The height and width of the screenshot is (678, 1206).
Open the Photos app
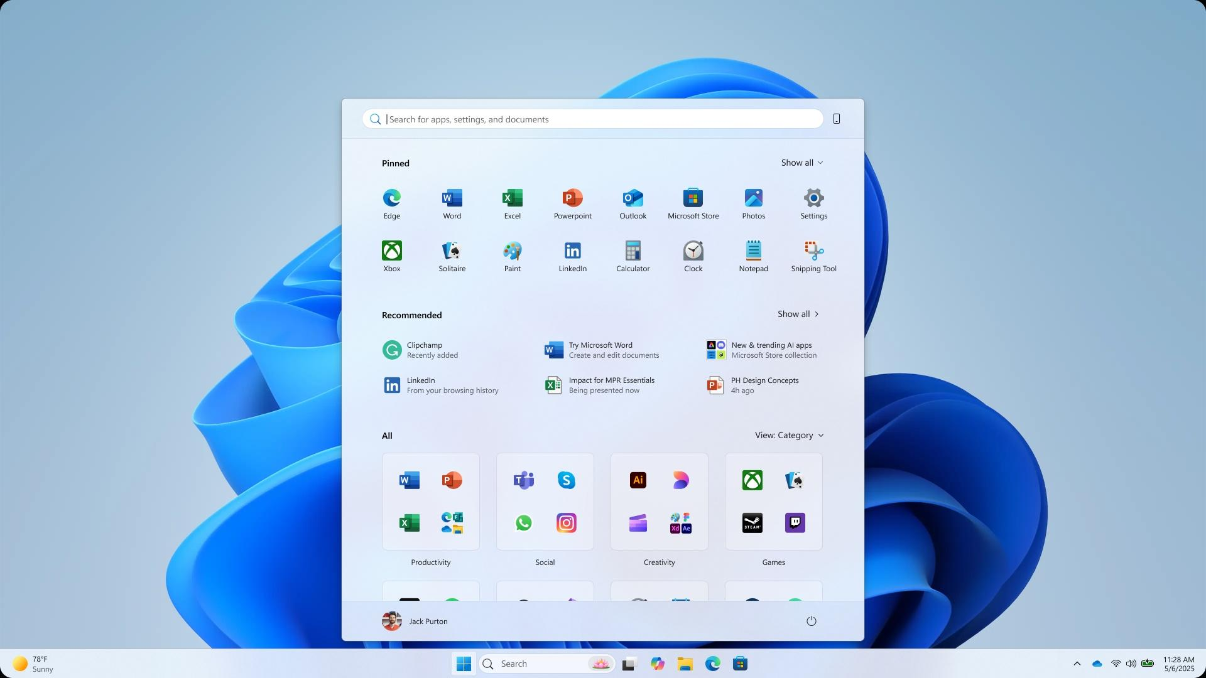pyautogui.click(x=753, y=203)
